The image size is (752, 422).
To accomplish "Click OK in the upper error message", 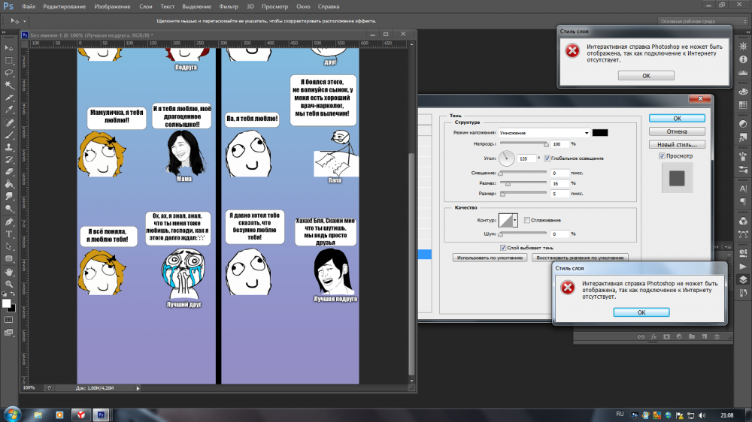I will [x=646, y=76].
